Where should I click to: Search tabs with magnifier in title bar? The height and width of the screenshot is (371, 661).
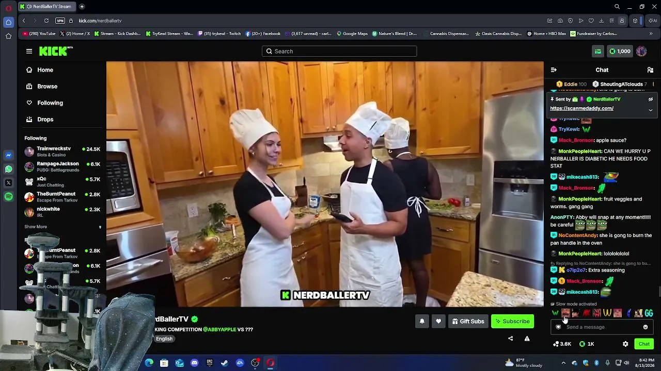tap(617, 7)
